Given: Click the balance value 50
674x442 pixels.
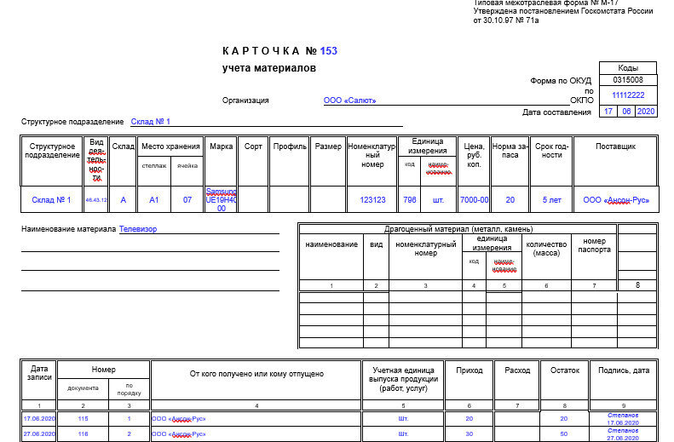Looking at the screenshot, I should coord(564,433).
